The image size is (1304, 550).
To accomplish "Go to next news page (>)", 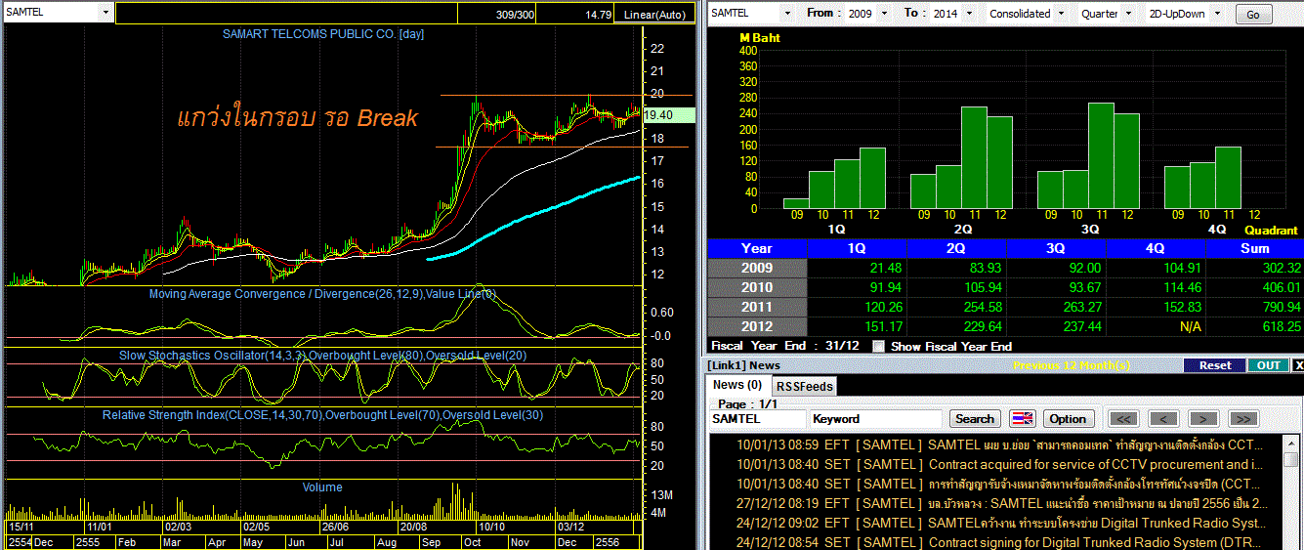I will 1202,418.
